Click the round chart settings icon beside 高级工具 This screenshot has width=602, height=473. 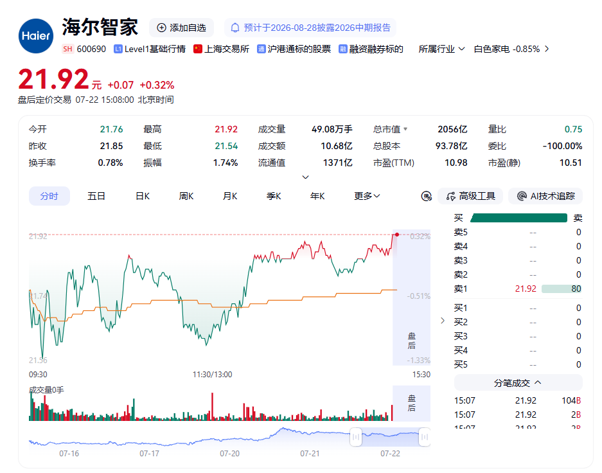point(427,196)
